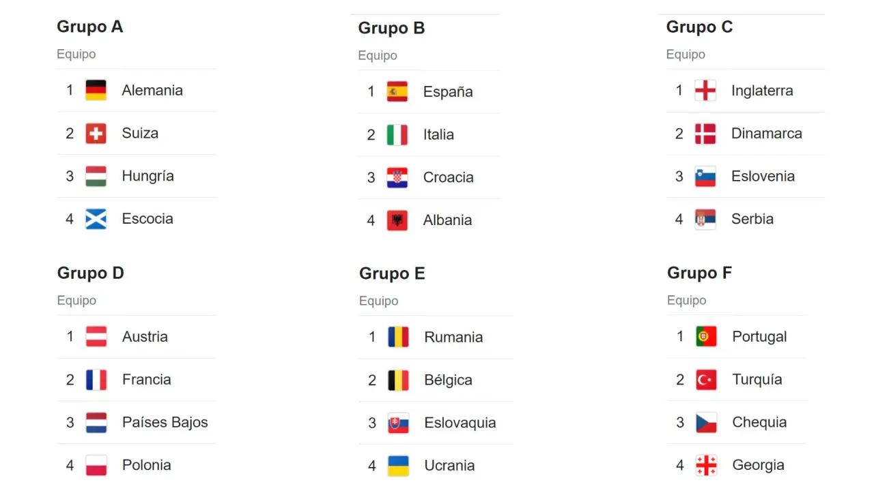
Task: Click the Switzerland flag icon
Action: pyautogui.click(x=96, y=133)
